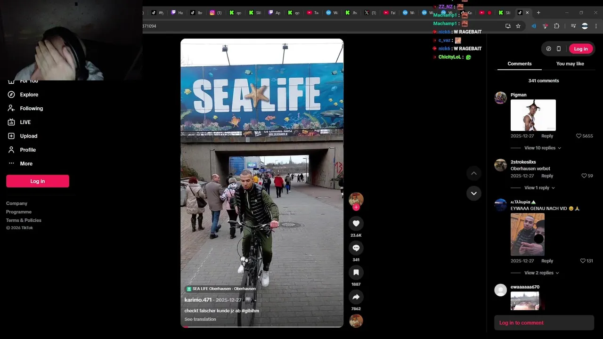
Task: Click the red Log in button in sidebar
Action: point(38,181)
